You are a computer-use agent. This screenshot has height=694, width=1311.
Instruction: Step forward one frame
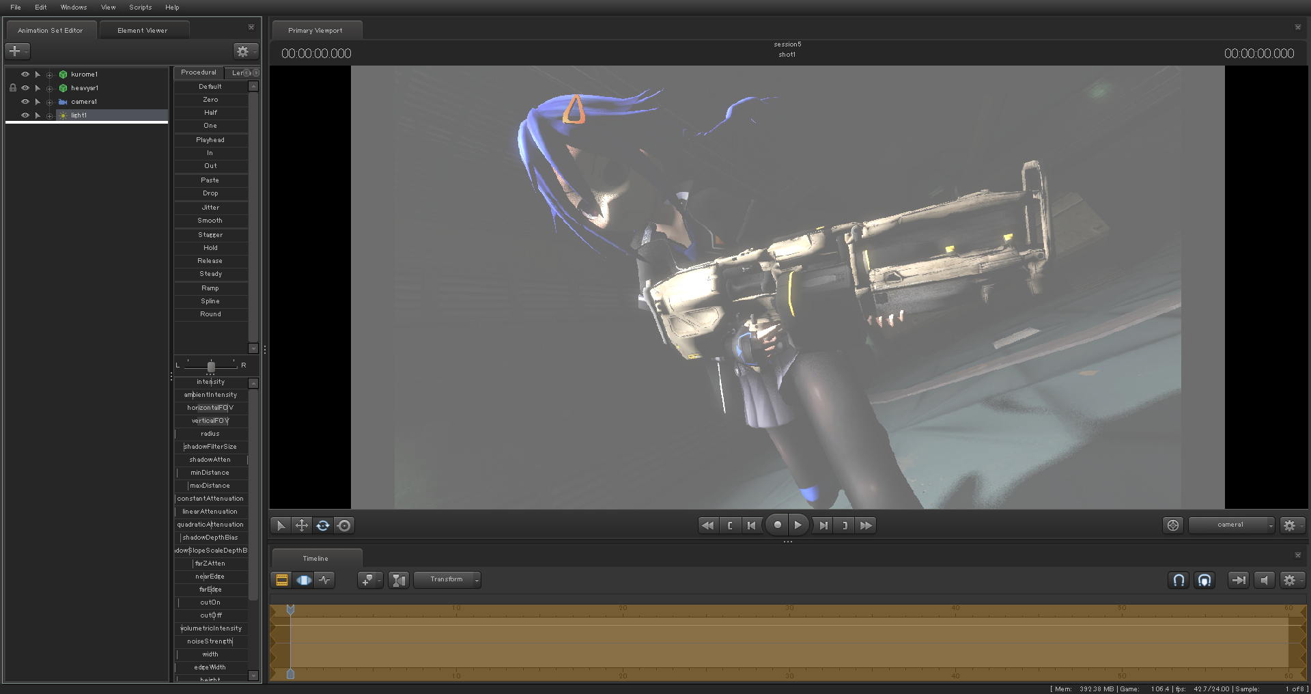click(823, 525)
